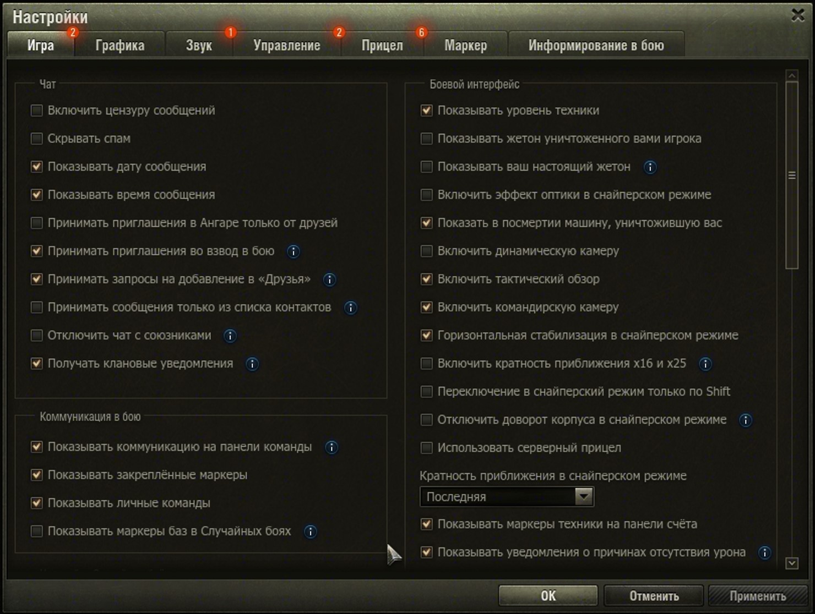This screenshot has height=614, width=815.
Task: Open info icon for «Принимать сообщения только из списка контактов»
Action: 350,308
